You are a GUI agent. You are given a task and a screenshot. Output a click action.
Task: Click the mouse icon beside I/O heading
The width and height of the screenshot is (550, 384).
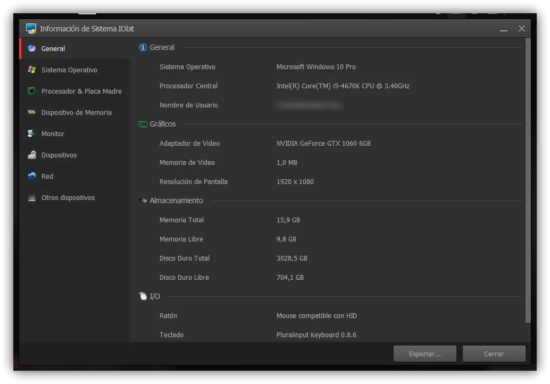tap(143, 296)
